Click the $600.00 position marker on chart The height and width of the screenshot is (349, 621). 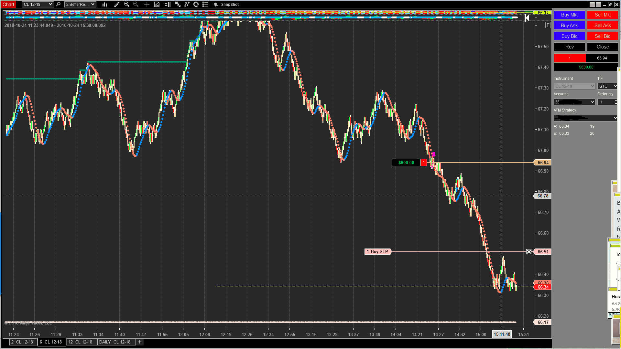[x=406, y=163]
